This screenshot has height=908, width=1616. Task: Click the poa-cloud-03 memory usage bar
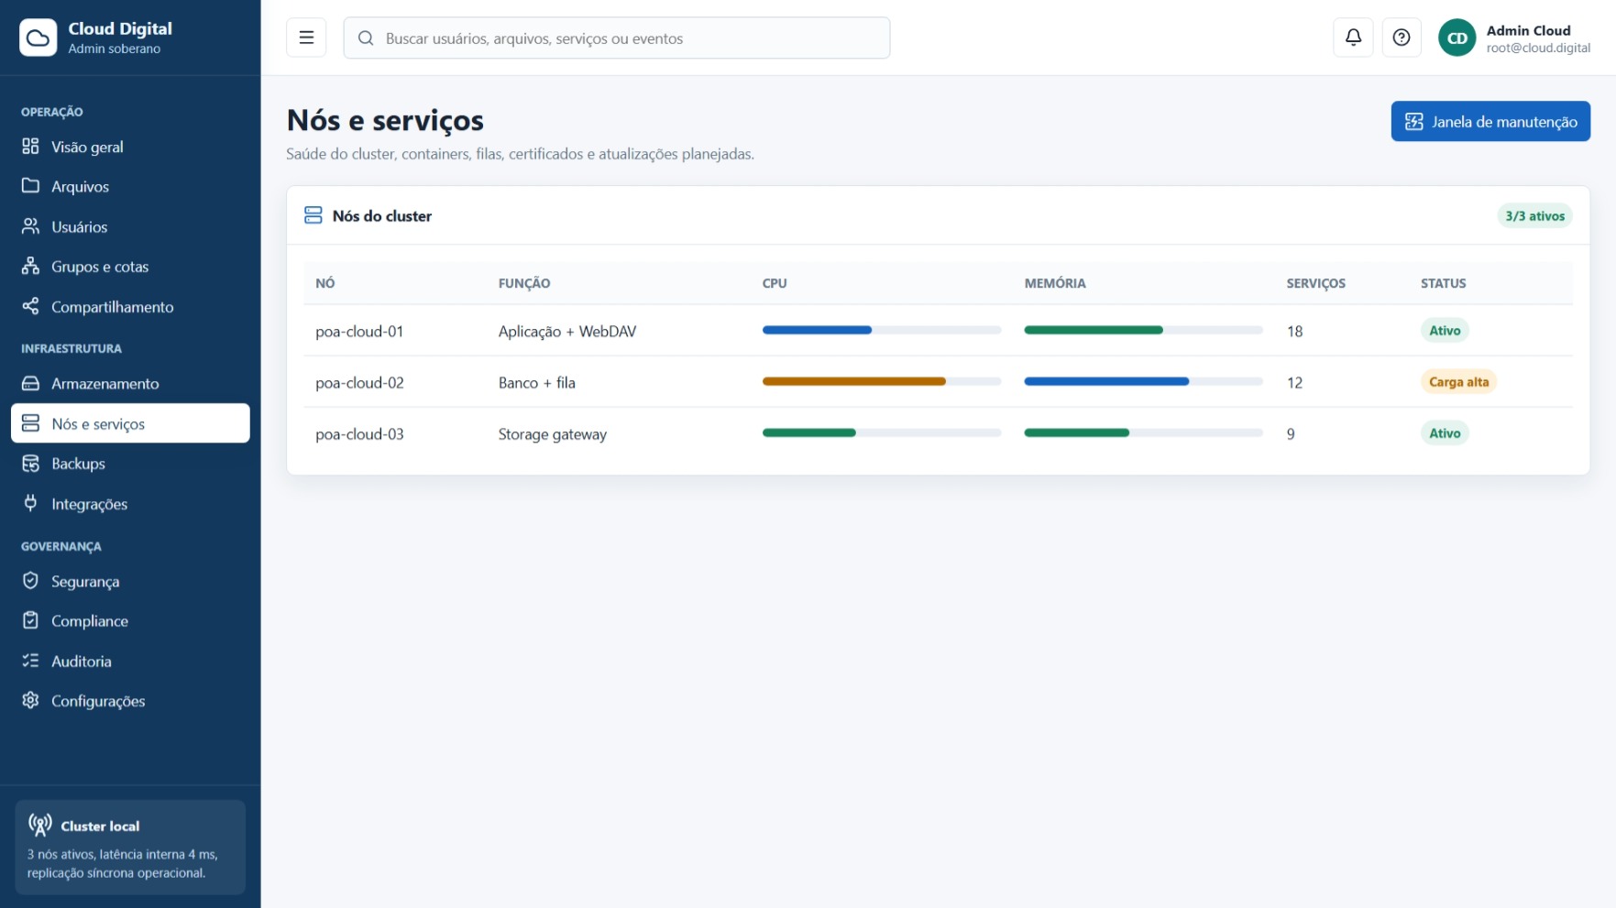coord(1143,432)
